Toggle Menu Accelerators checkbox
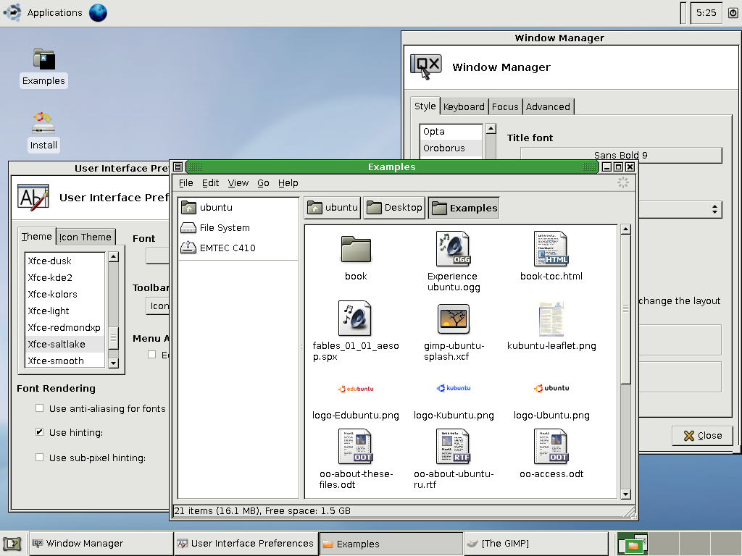 [x=151, y=355]
